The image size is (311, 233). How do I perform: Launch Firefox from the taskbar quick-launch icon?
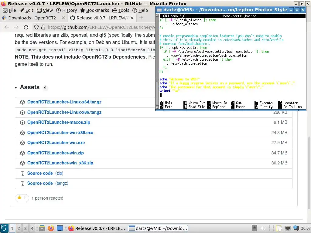click(51, 228)
